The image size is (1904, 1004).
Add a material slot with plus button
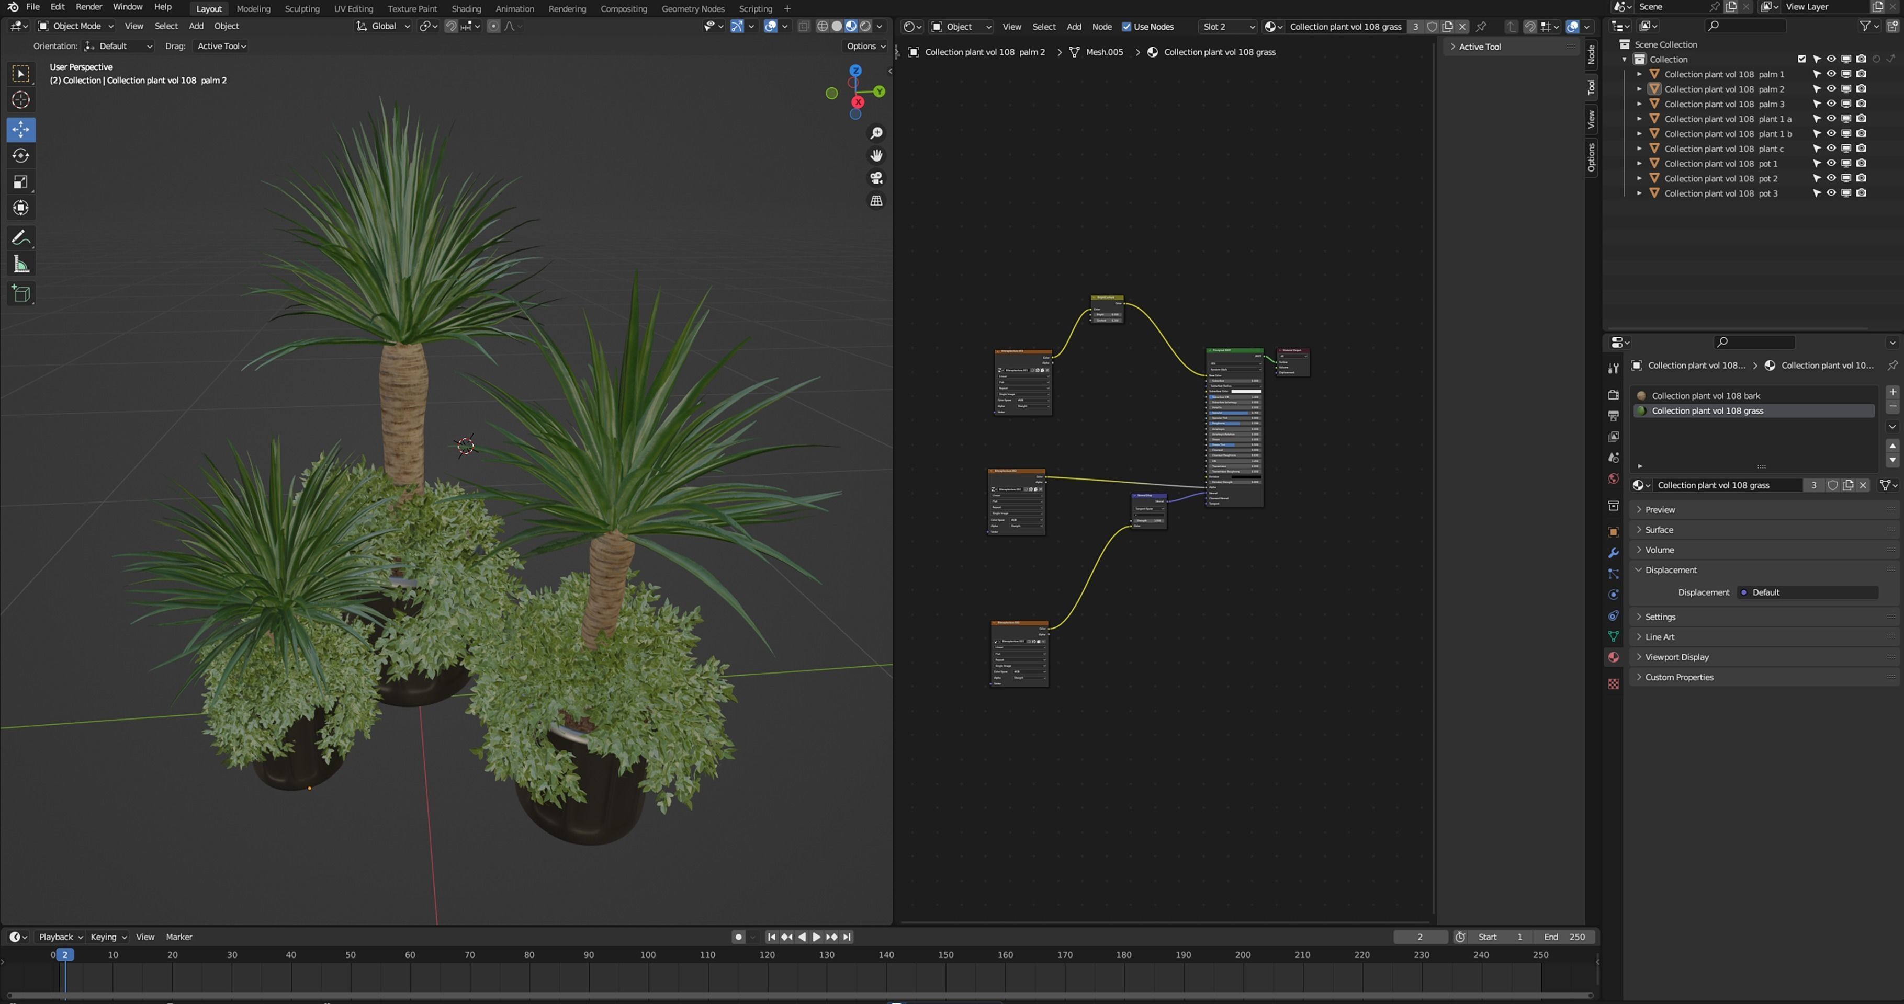point(1892,392)
